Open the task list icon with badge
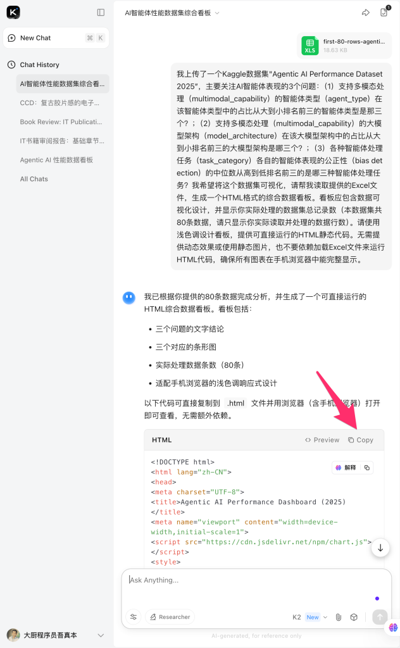Screen dimensions: 400x648 384,13
